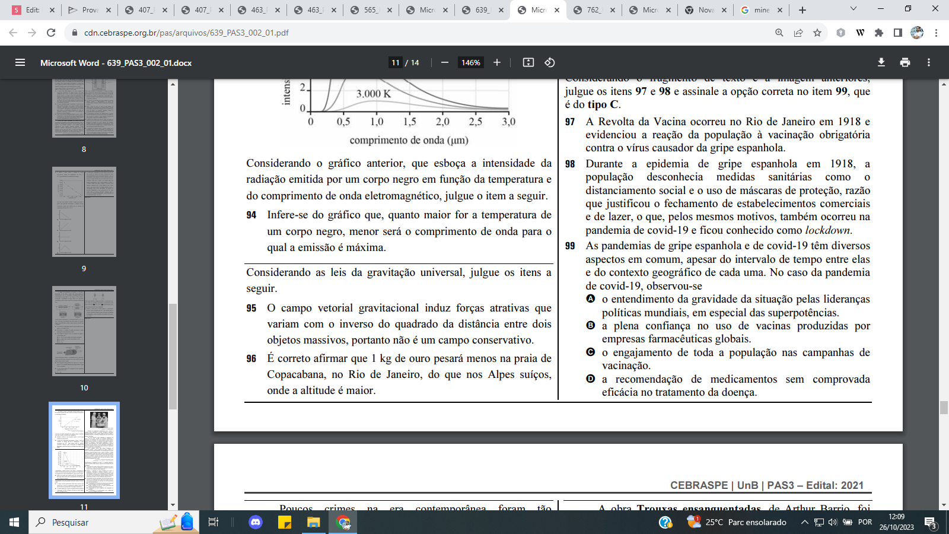Select answer option D of item 99
Screen dimensions: 949x534
(591, 379)
